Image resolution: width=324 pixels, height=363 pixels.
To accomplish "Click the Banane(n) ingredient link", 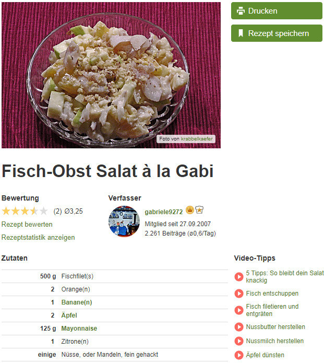I will pos(77,302).
